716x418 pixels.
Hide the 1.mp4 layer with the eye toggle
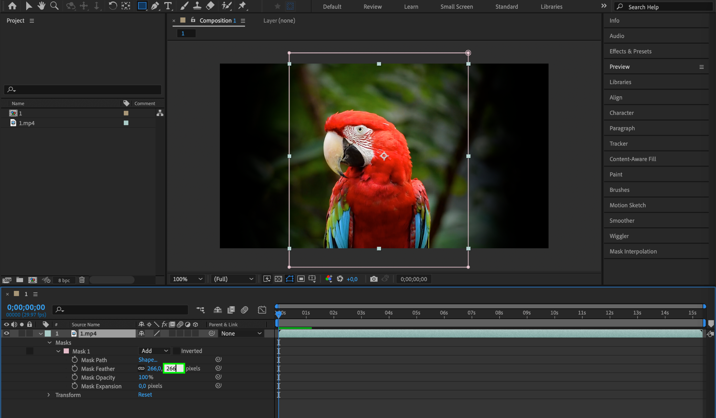pos(6,333)
